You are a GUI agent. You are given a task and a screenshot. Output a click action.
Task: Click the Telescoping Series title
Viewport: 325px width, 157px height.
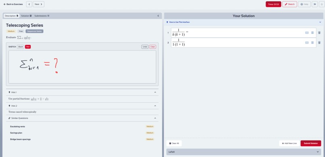click(25, 25)
